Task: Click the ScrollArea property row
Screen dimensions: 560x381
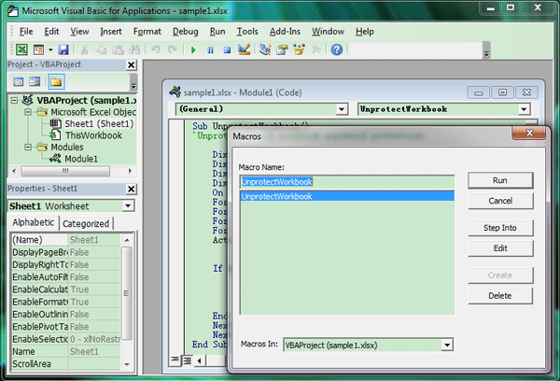Action: [66, 364]
